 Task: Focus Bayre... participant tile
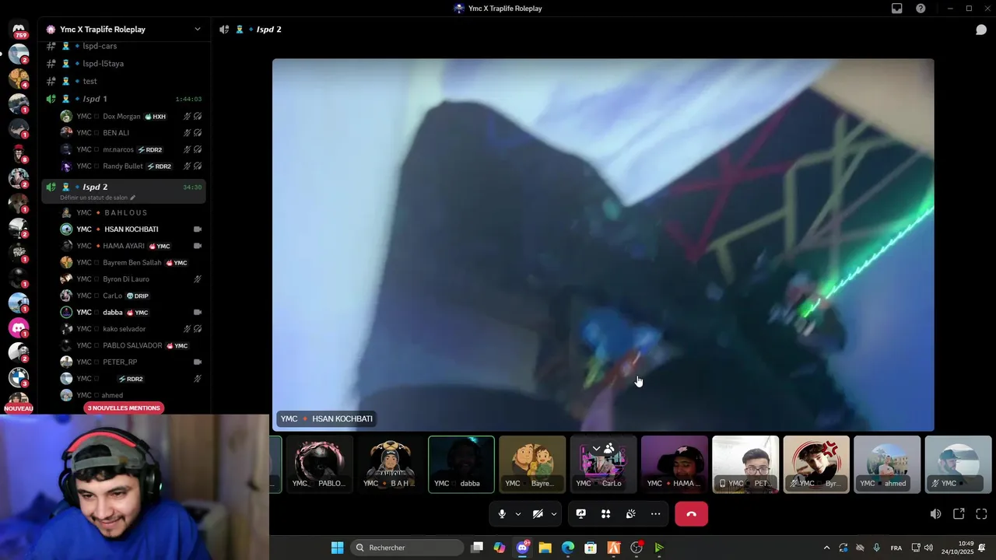coord(532,464)
